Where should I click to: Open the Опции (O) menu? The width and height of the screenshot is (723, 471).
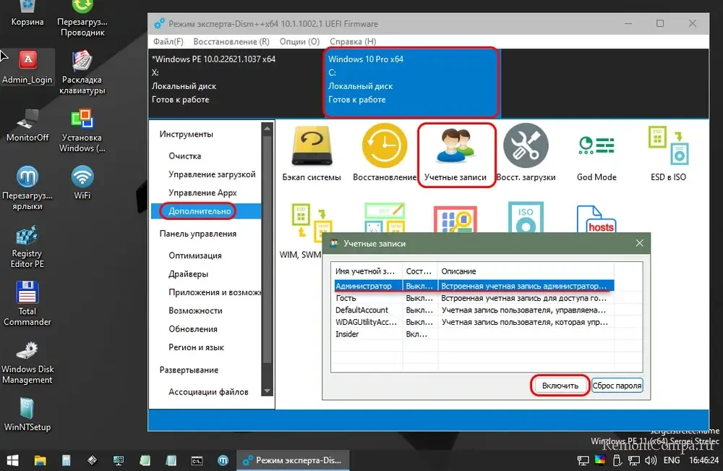pos(299,41)
